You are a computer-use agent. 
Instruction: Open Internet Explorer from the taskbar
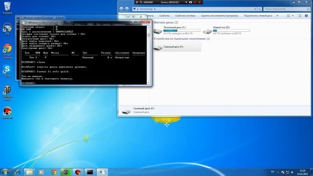(x=17, y=172)
